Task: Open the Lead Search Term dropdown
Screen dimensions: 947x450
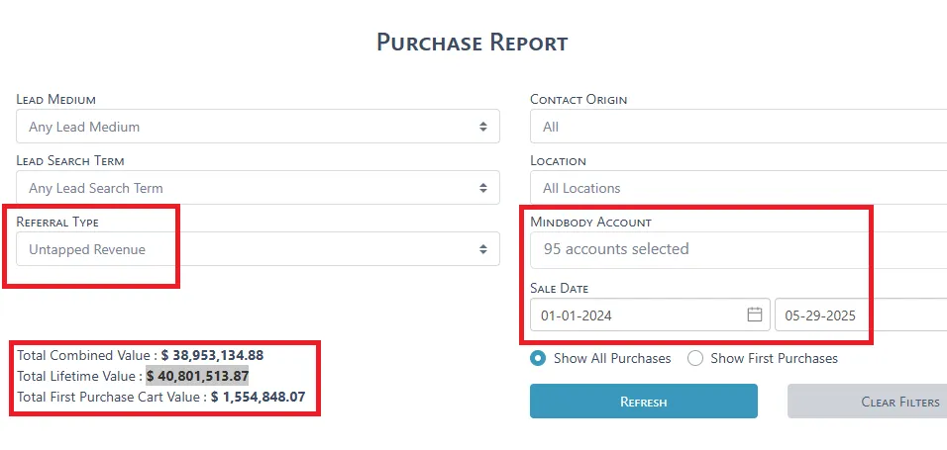Action: (x=258, y=188)
